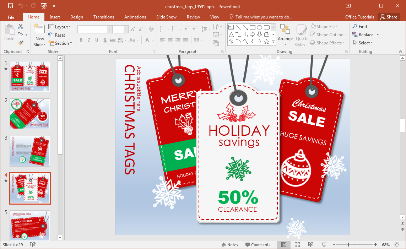Toggle Italic text formatting
The image size is (406, 249).
(89, 40)
